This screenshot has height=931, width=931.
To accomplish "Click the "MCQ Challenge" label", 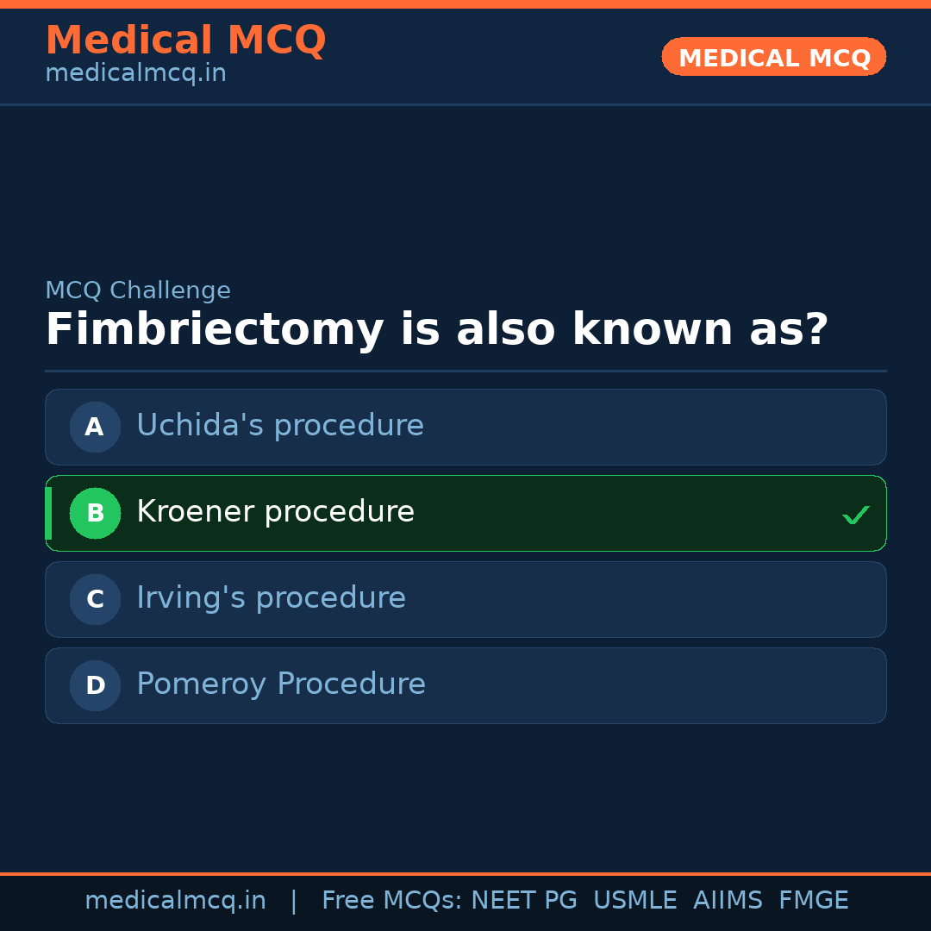I will click(138, 291).
